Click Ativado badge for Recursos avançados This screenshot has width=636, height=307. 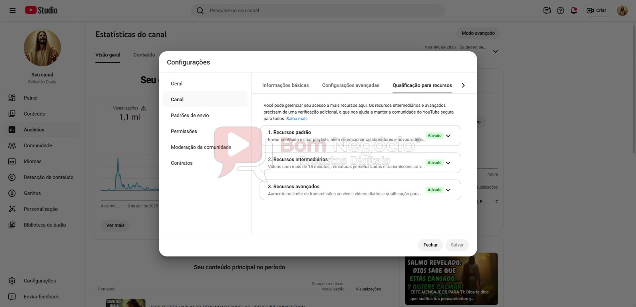pos(434,190)
